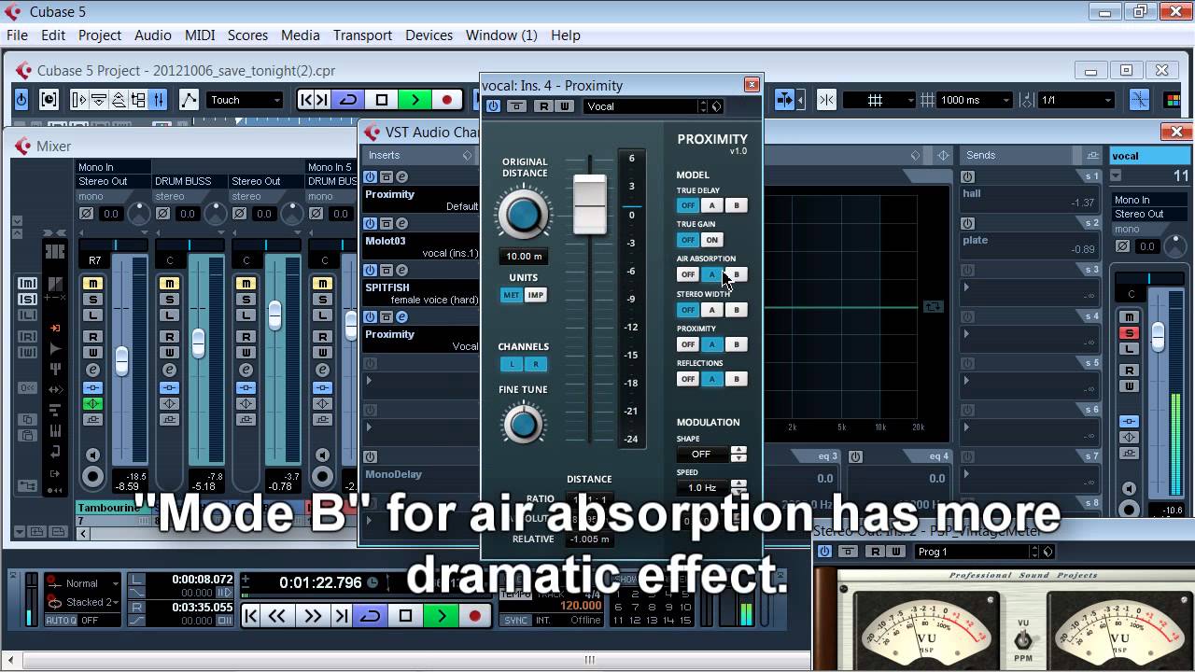Open the Touch automation mode dropdown
The height and width of the screenshot is (672, 1195).
click(245, 100)
